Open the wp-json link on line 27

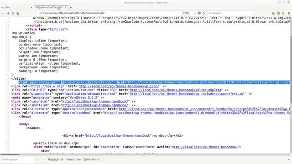(119, 86)
